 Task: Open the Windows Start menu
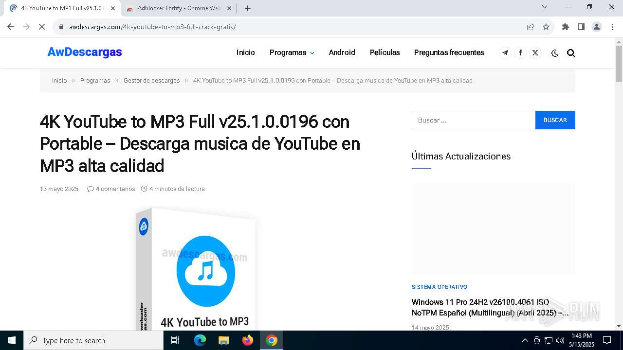(12, 340)
